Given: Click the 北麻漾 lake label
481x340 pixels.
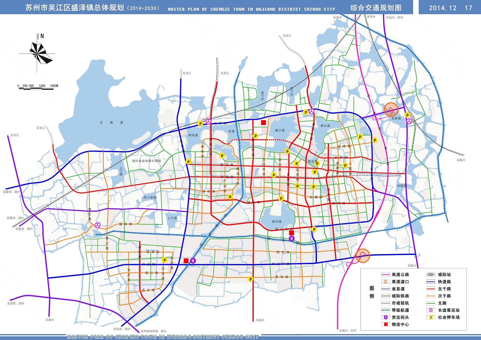Looking at the screenshot, I should (x=111, y=123).
